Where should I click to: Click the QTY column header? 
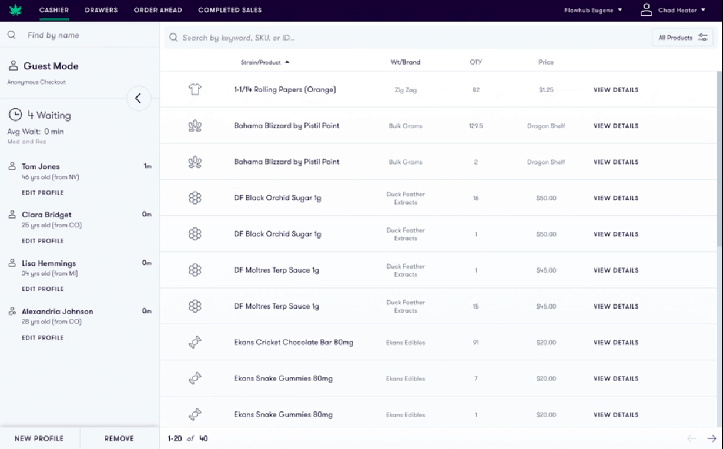tap(476, 62)
